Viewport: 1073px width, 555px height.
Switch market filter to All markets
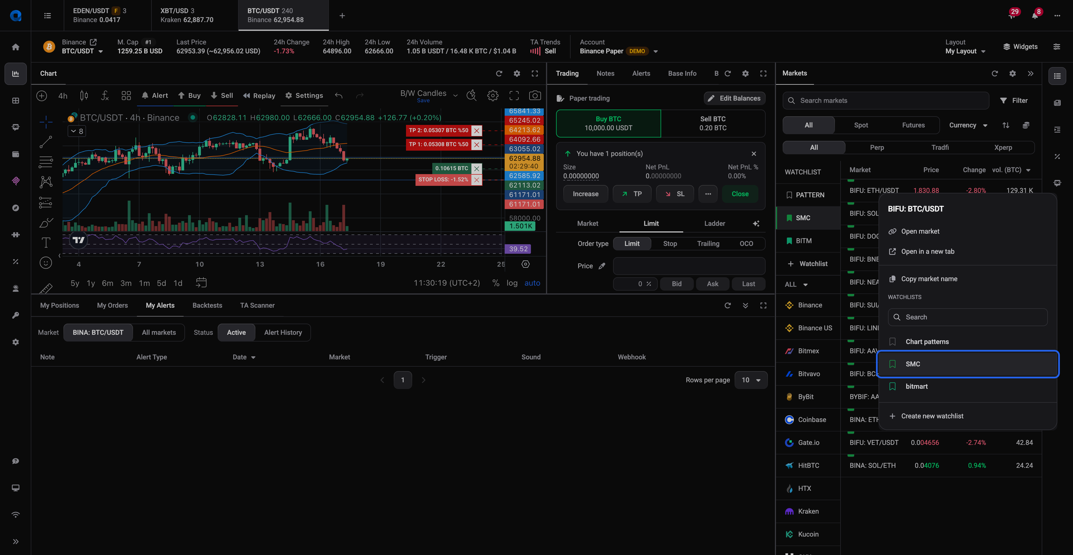[x=159, y=333]
